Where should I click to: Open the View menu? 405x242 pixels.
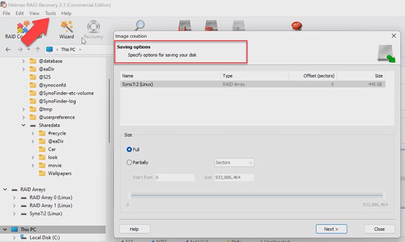click(34, 13)
